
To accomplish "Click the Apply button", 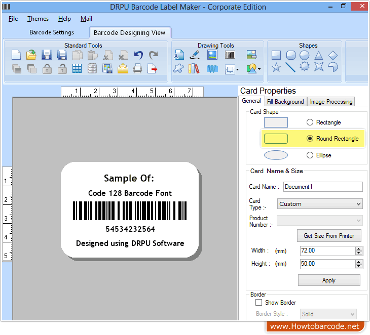I will point(329,280).
